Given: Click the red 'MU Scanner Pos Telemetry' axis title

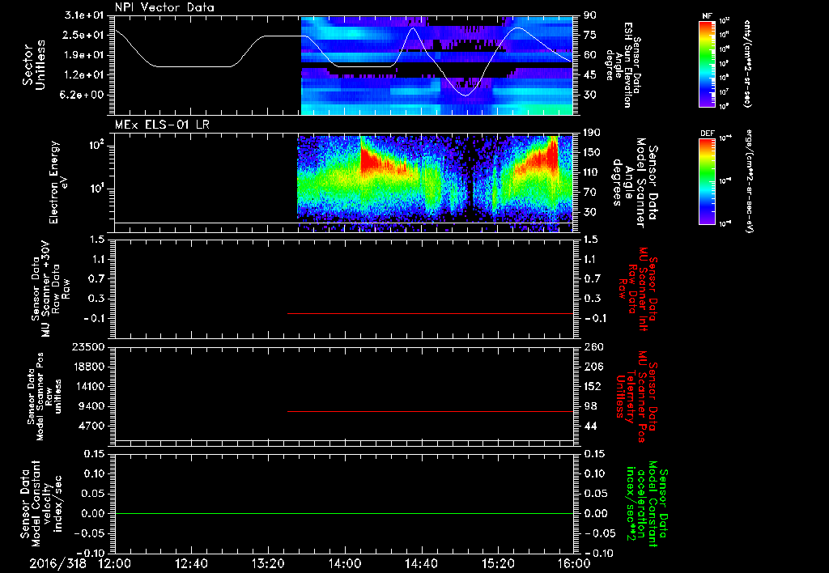Looking at the screenshot, I should (x=637, y=397).
